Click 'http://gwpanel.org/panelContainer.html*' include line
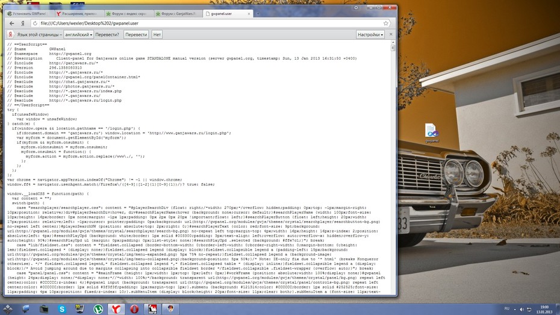 pos(95,76)
